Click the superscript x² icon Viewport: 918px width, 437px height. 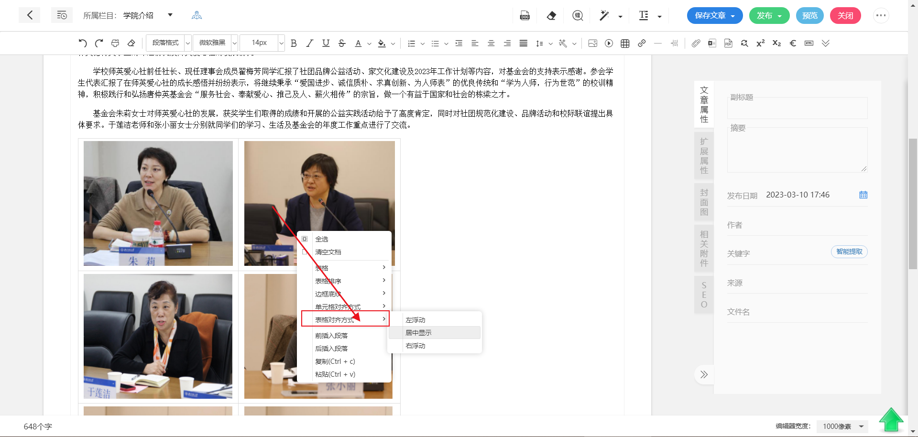tap(760, 44)
